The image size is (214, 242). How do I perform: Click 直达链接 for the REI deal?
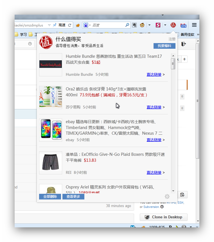tap(154, 172)
